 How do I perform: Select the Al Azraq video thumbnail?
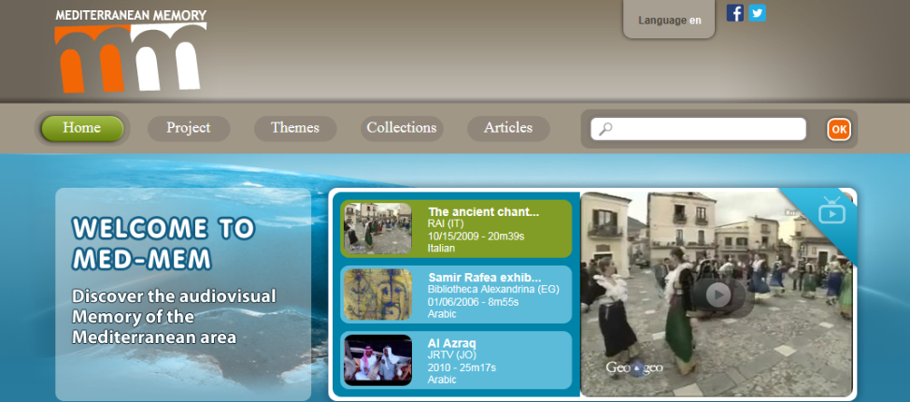377,360
